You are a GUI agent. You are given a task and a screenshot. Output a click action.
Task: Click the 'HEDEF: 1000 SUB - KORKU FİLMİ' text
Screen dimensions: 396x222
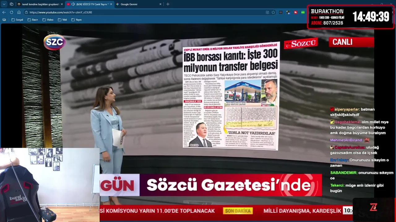click(x=327, y=18)
